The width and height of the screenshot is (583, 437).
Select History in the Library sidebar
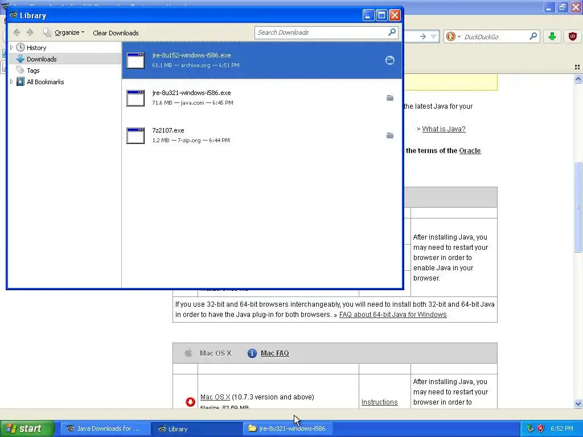pos(36,48)
